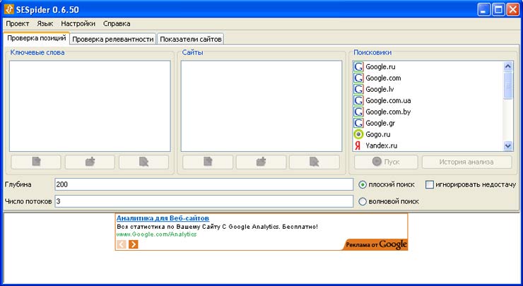Image resolution: width=523 pixels, height=286 pixels.
Task: Select the Проверка позиций tab
Action: tap(37, 38)
